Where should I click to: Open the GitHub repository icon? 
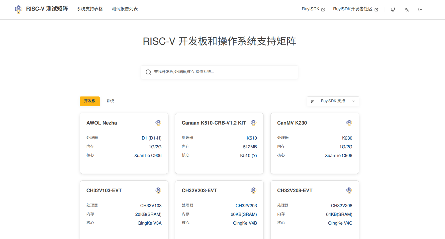(393, 10)
